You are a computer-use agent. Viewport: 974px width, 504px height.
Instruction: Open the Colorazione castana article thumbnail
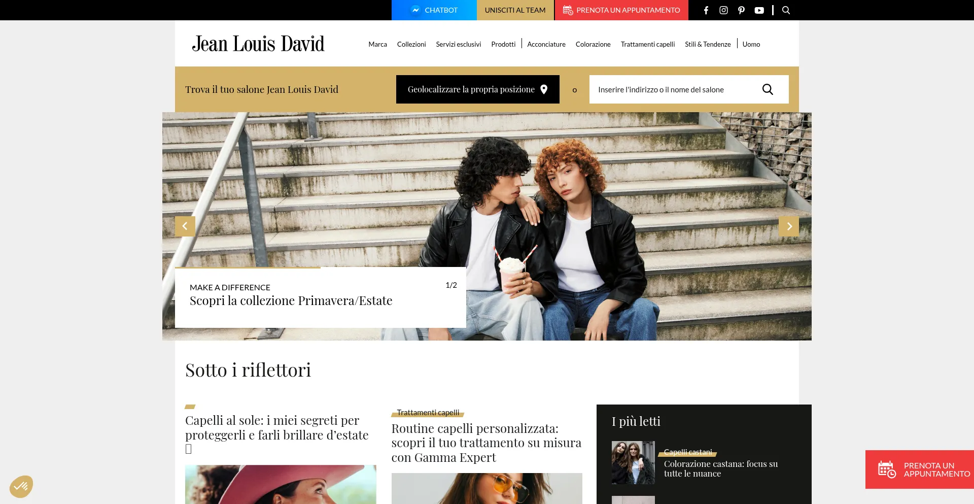633,462
